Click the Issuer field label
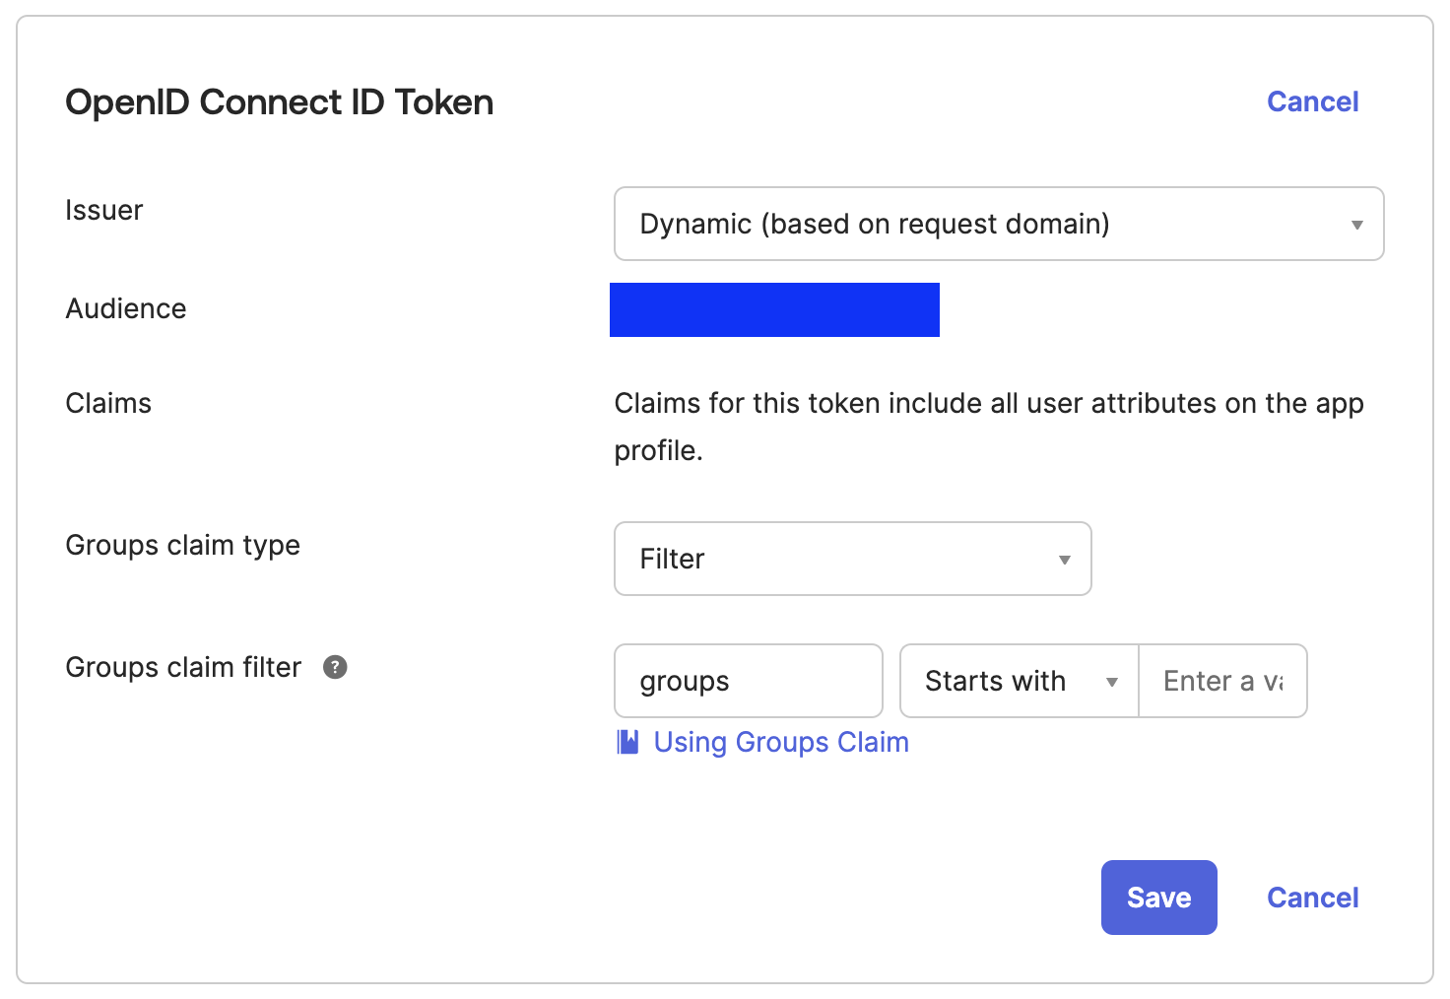The width and height of the screenshot is (1450, 999). pos(103,210)
